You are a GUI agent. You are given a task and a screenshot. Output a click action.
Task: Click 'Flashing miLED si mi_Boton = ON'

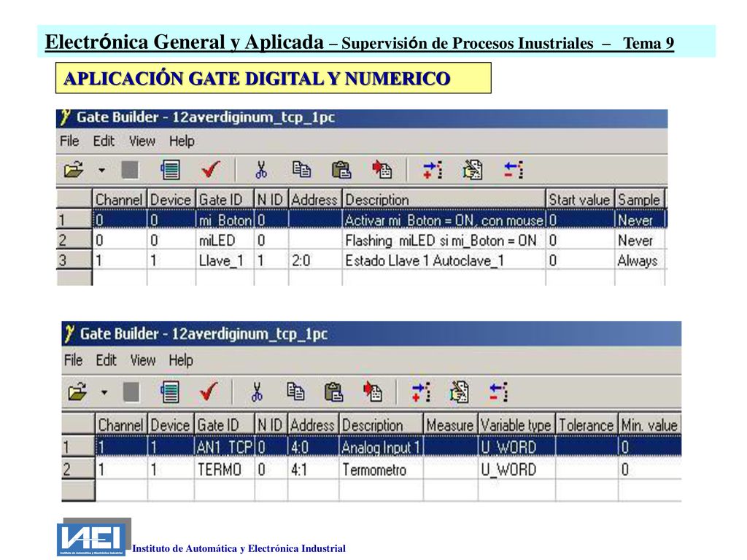444,240
